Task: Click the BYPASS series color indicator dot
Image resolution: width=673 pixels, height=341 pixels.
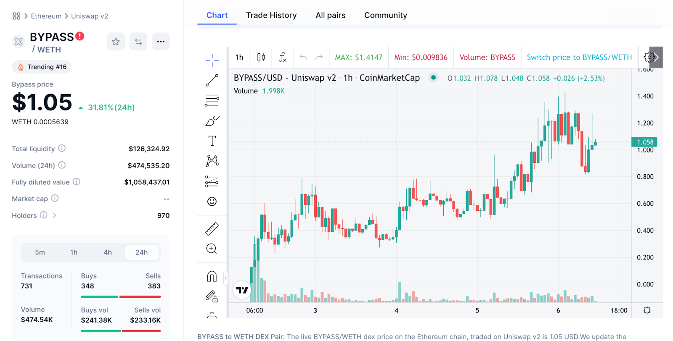Action: click(x=433, y=78)
